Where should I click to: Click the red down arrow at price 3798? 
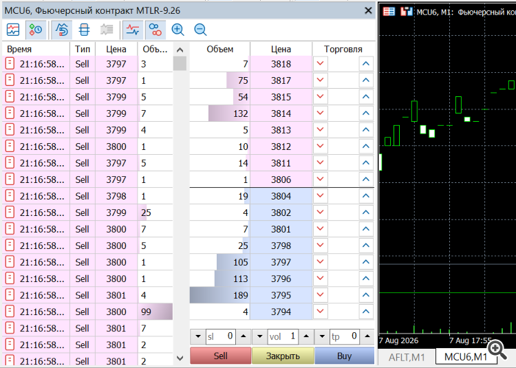click(320, 246)
